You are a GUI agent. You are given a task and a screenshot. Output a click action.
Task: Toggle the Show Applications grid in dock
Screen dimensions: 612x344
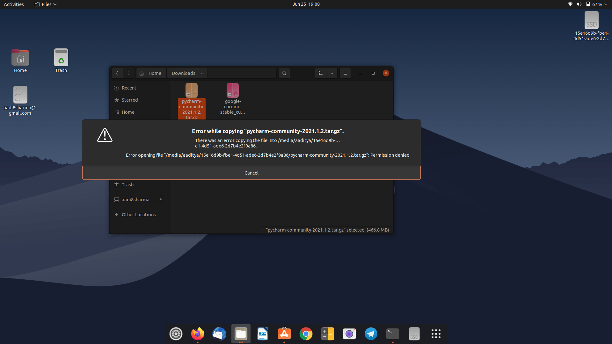pyautogui.click(x=436, y=334)
